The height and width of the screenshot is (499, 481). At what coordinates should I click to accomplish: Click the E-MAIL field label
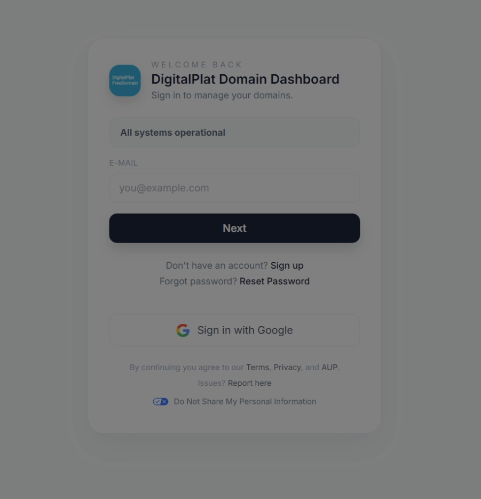click(x=123, y=163)
